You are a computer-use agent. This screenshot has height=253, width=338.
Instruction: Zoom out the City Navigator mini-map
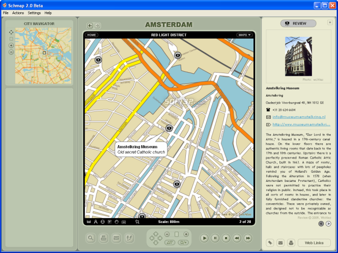pos(11,52)
